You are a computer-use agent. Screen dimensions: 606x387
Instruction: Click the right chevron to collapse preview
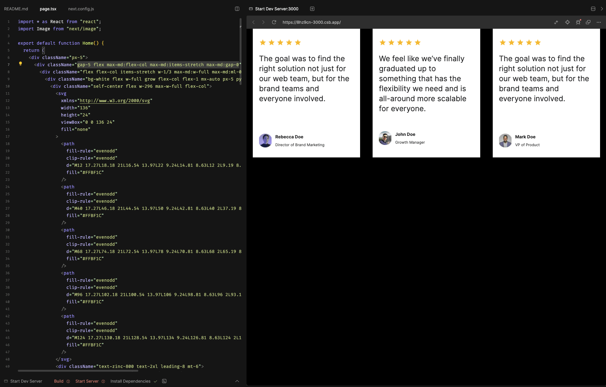point(602,9)
